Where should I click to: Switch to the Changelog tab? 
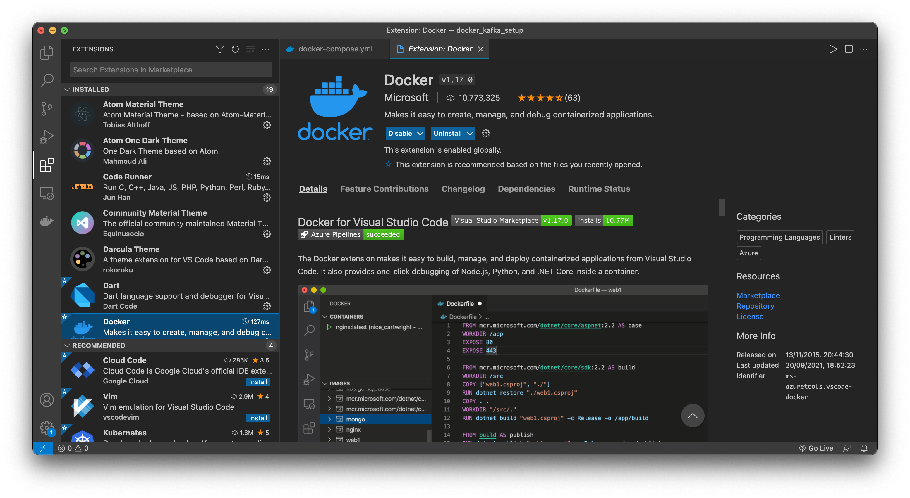click(462, 188)
